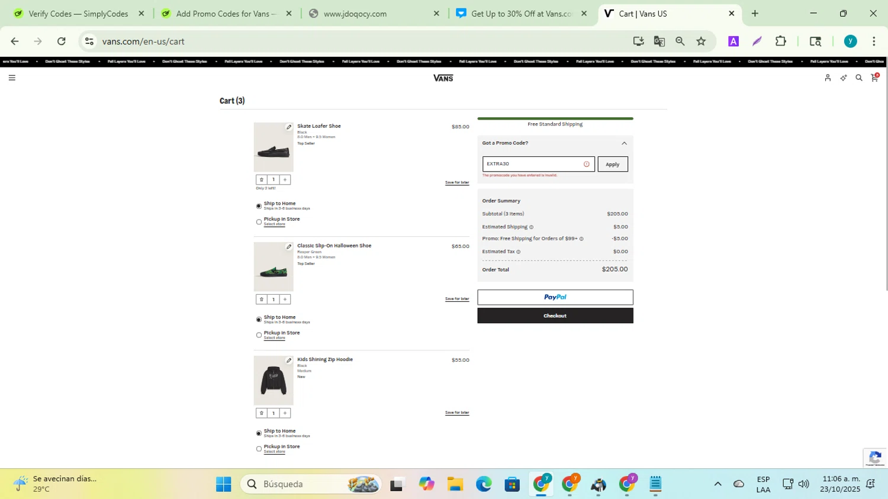Edit the Skate Loafer Shoe item
The image size is (888, 499).
click(289, 127)
